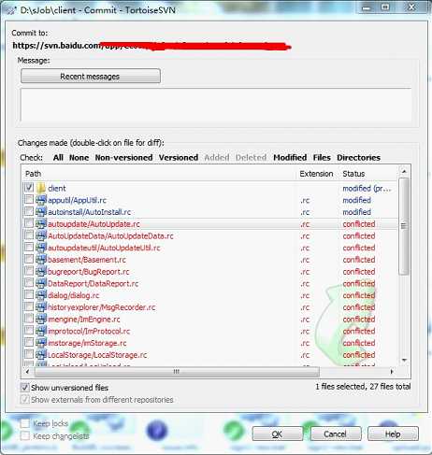The width and height of the screenshot is (432, 455).
Task: Click file icon beside autoupdate/AutoUpdate.rc
Action: [x=41, y=223]
